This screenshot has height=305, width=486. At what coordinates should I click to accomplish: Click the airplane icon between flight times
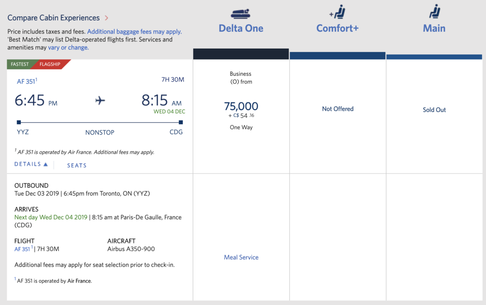tap(100, 101)
